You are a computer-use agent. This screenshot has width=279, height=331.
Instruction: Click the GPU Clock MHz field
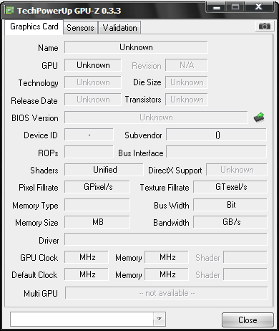tap(87, 257)
